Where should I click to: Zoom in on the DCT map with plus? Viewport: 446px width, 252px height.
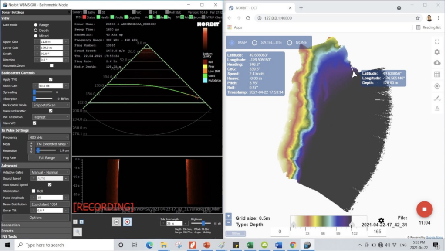pos(229,216)
